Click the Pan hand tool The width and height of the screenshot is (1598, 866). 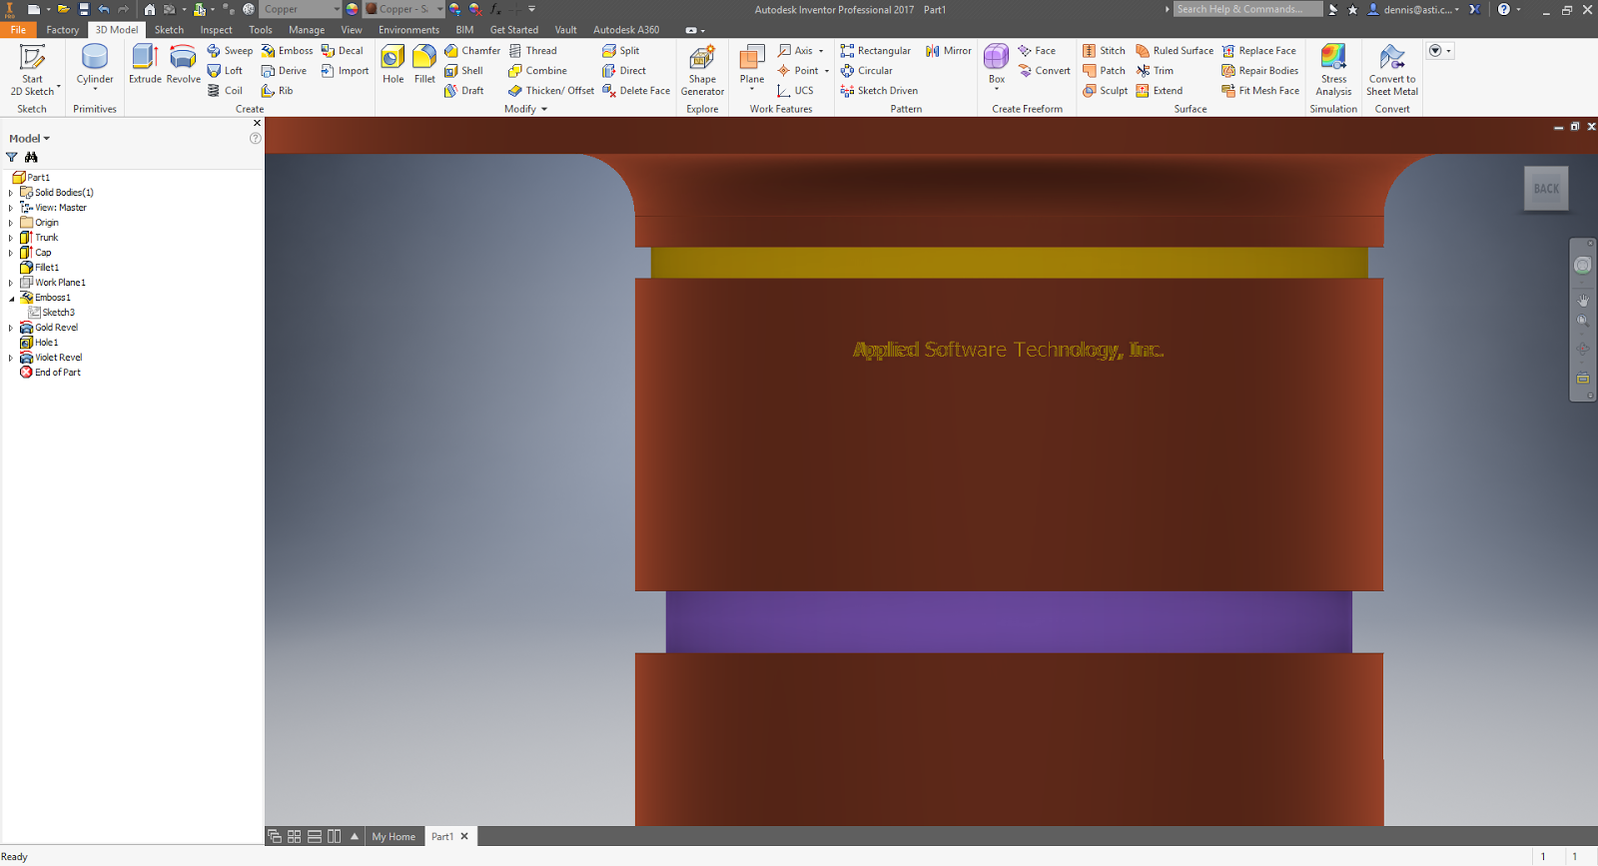click(x=1583, y=300)
